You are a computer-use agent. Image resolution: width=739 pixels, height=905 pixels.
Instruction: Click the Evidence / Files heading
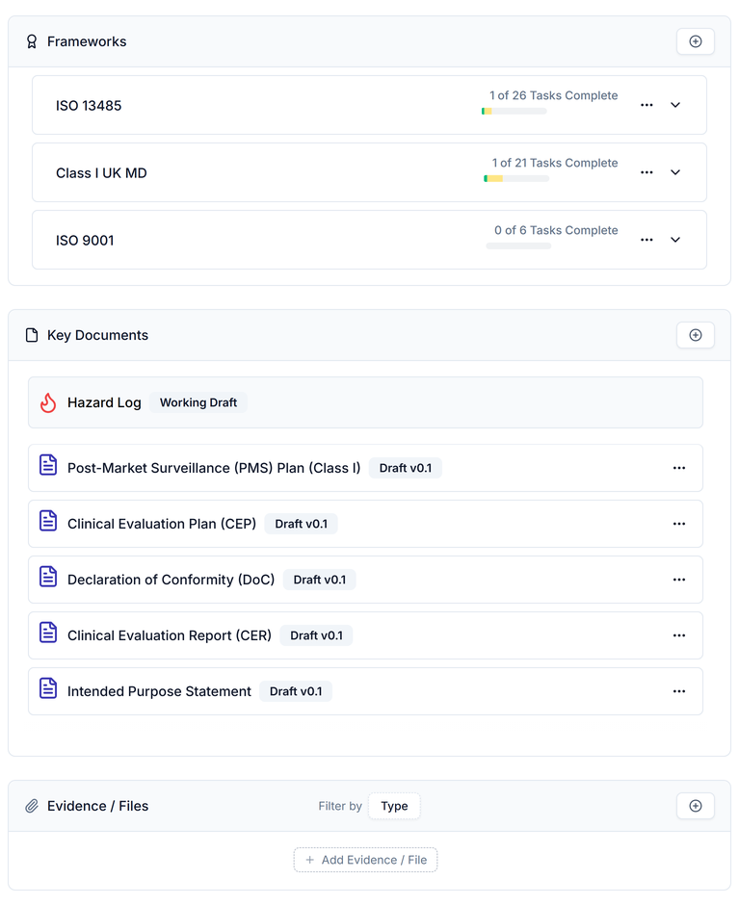click(97, 806)
